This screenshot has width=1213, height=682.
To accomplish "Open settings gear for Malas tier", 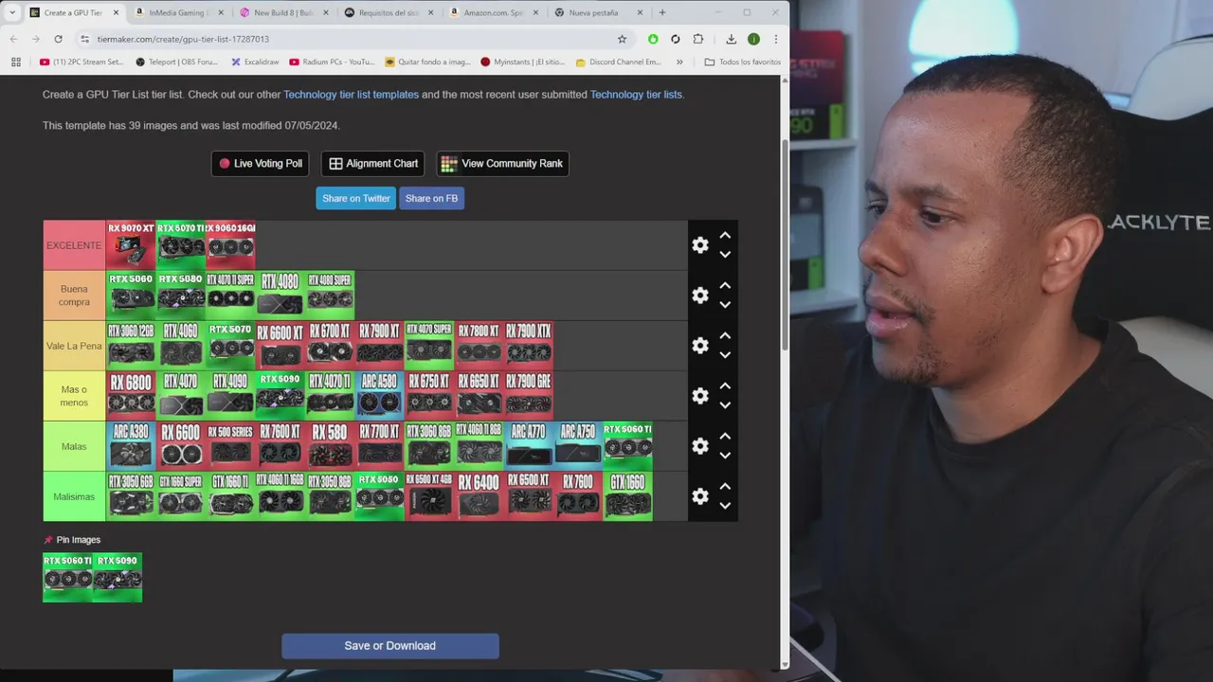I will click(700, 446).
